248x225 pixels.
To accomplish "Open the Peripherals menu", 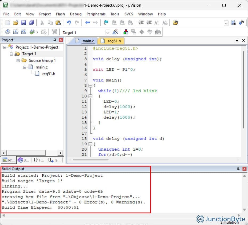I will coord(96,14).
